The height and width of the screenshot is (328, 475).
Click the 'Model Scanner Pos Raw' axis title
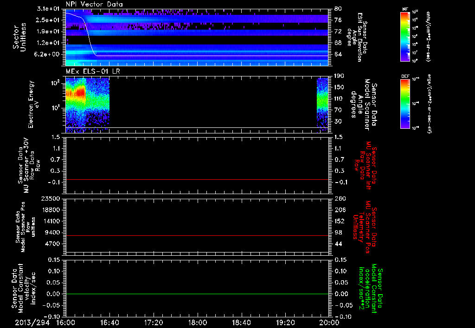26,227
